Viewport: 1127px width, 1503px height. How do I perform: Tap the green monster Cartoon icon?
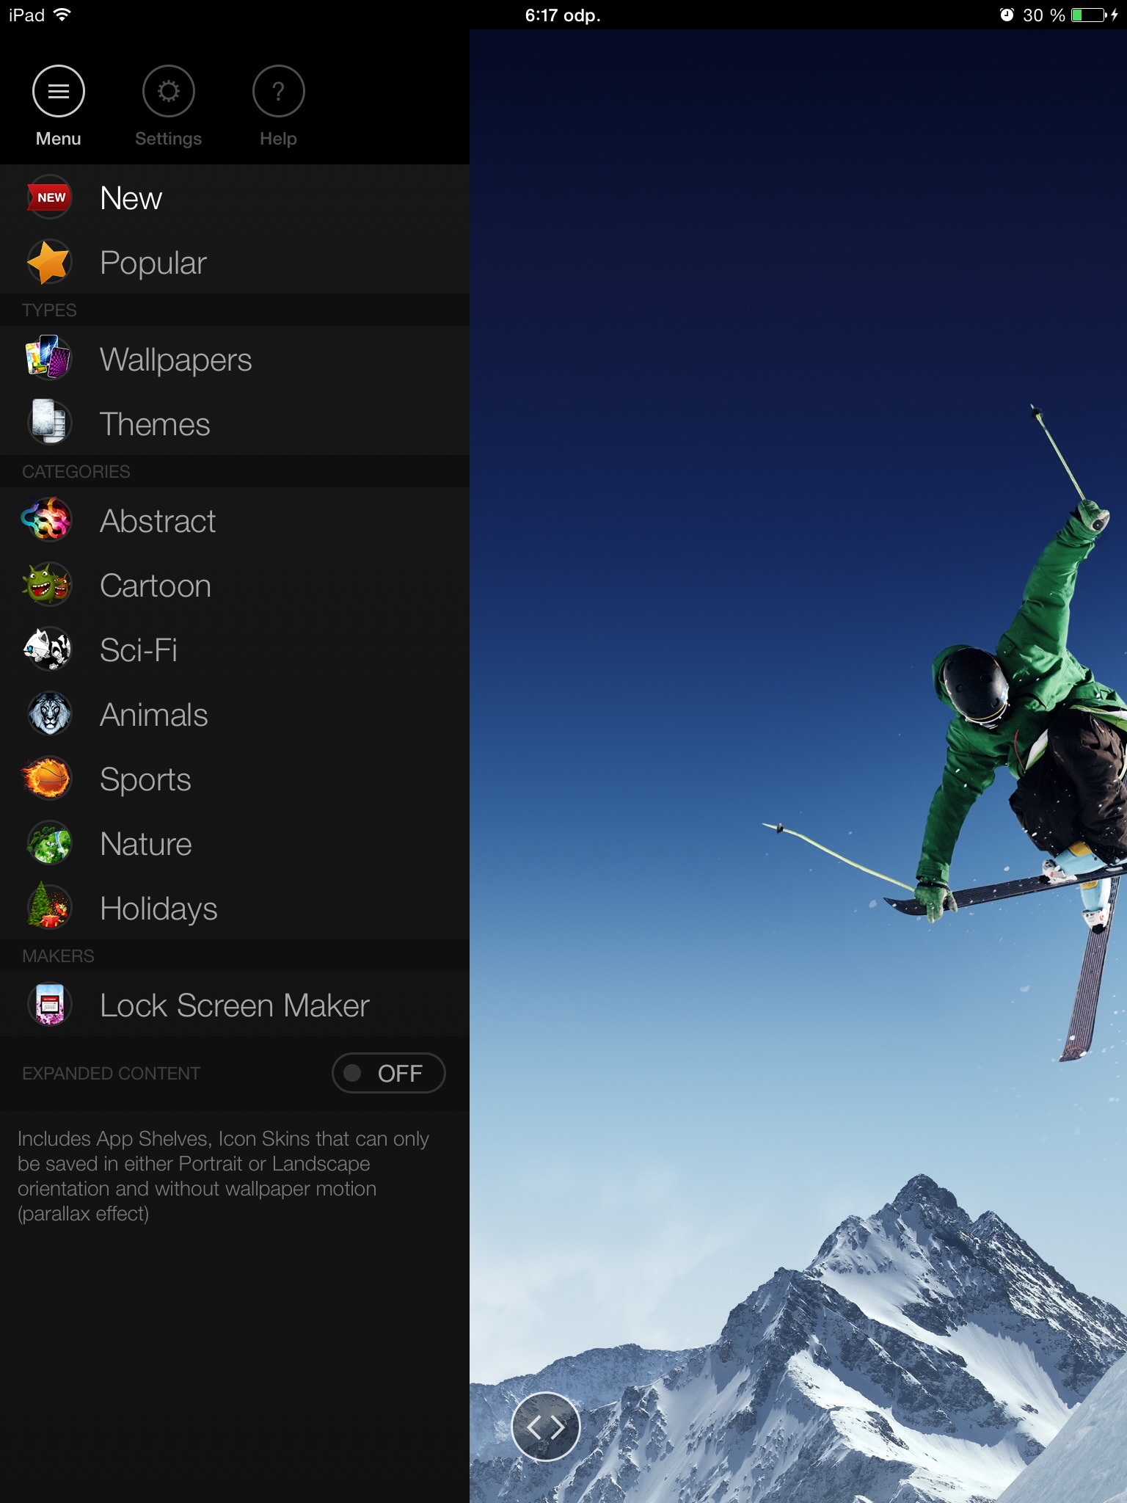[48, 585]
